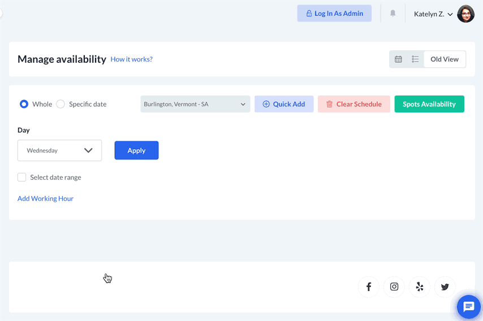Expand the Burlington, Vermont location dropdown

[x=195, y=104]
